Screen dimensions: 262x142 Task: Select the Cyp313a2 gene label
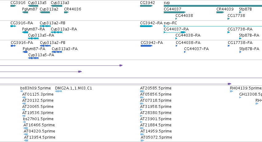click(49, 9)
